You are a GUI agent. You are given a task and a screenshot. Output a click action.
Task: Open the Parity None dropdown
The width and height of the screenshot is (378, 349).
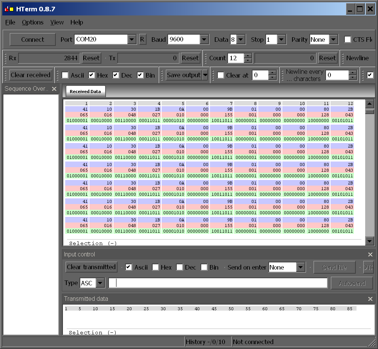tap(333, 39)
